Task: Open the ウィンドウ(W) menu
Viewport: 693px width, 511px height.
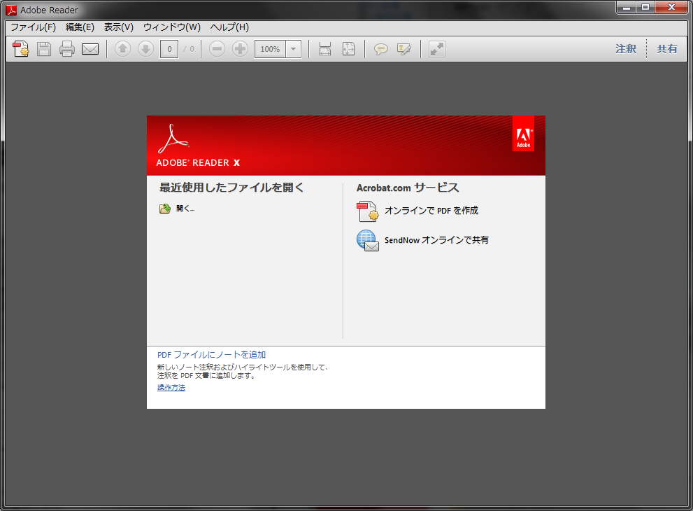Action: tap(172, 27)
